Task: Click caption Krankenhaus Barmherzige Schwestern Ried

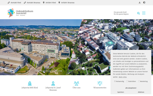Action: [48, 71]
